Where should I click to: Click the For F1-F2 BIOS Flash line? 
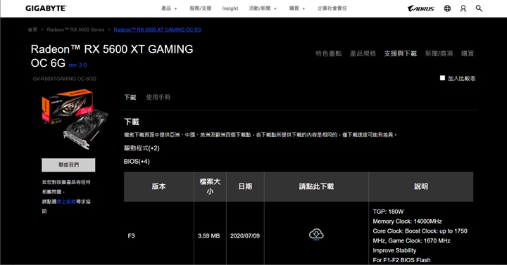pyautogui.click(x=401, y=260)
